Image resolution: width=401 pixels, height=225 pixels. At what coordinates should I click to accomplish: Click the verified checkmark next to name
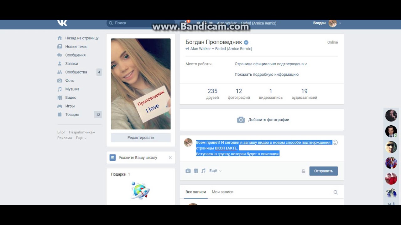coord(246,42)
